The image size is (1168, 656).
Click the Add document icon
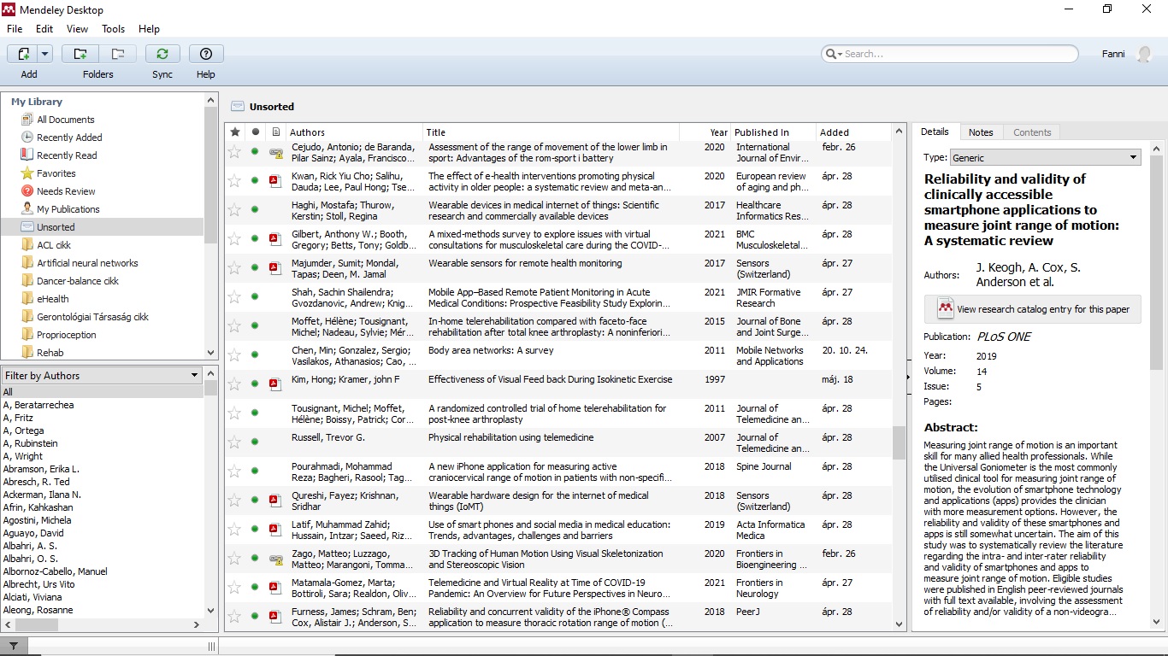[22, 54]
